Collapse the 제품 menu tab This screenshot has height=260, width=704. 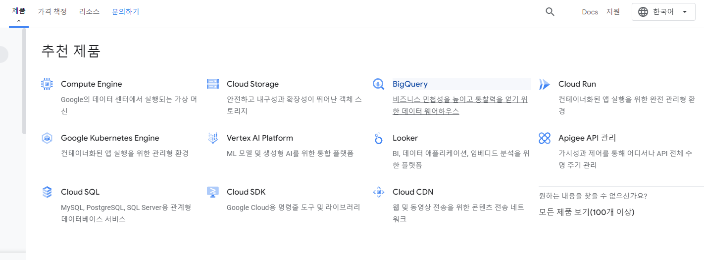[19, 12]
